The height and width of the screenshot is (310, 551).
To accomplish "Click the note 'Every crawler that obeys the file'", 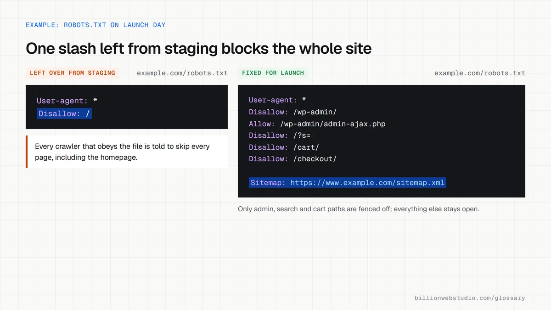I will (x=127, y=152).
